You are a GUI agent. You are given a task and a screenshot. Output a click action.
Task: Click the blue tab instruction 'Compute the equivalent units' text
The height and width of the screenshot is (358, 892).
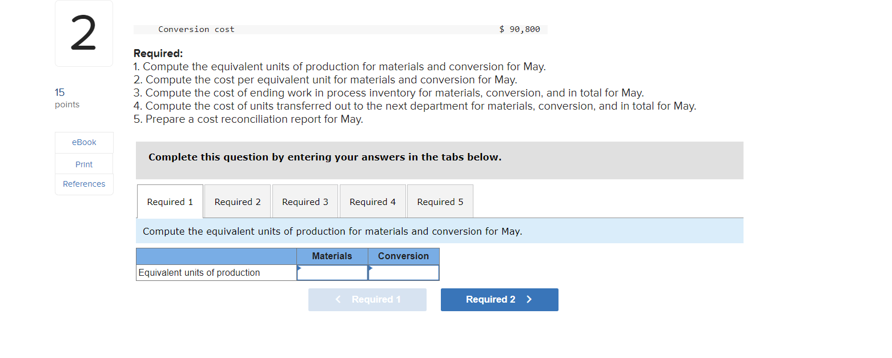pos(332,231)
